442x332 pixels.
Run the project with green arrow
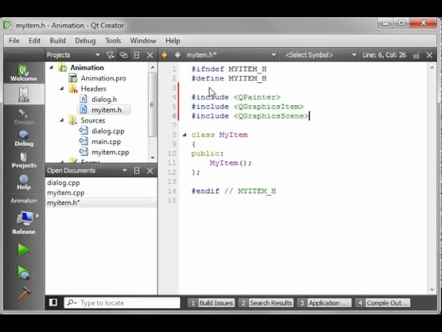pos(23,250)
